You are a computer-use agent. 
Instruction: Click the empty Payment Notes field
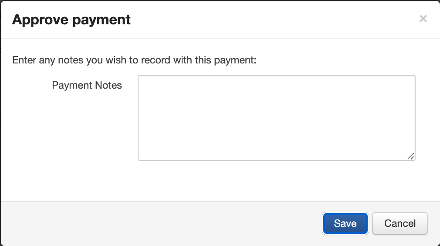tap(276, 118)
